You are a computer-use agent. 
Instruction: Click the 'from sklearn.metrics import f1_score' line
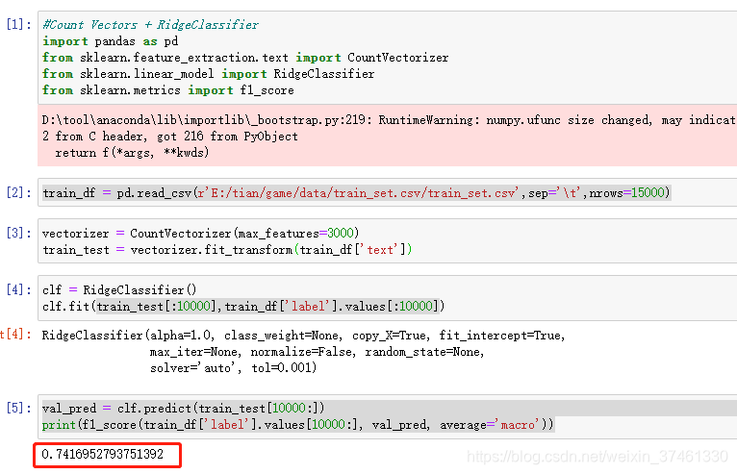168,90
